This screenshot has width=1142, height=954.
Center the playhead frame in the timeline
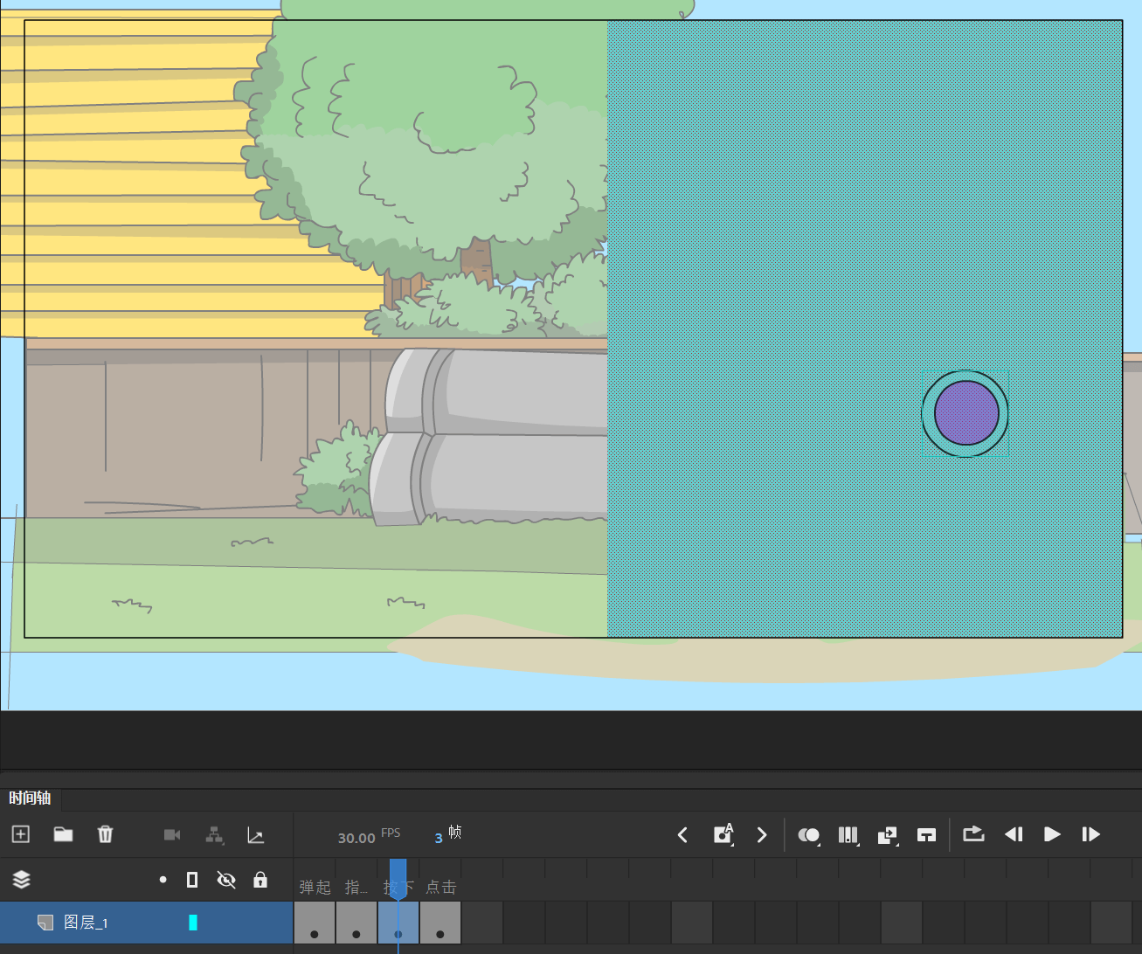tap(927, 835)
